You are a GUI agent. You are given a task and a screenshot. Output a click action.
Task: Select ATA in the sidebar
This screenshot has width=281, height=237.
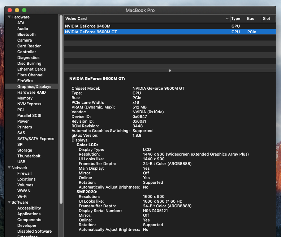click(21, 23)
